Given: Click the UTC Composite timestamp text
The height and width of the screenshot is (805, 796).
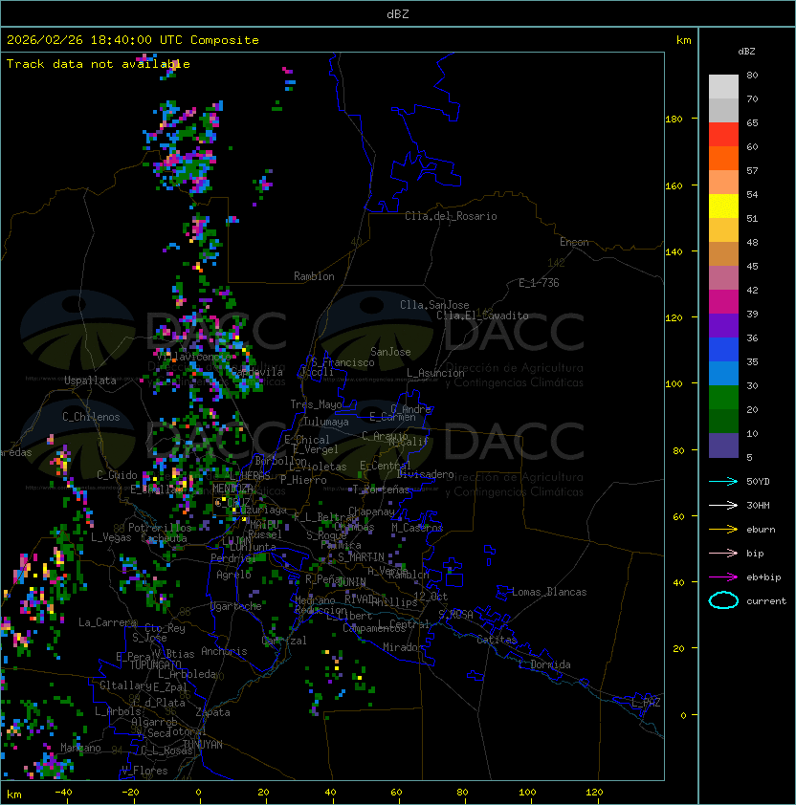Looking at the screenshot, I should [x=133, y=40].
